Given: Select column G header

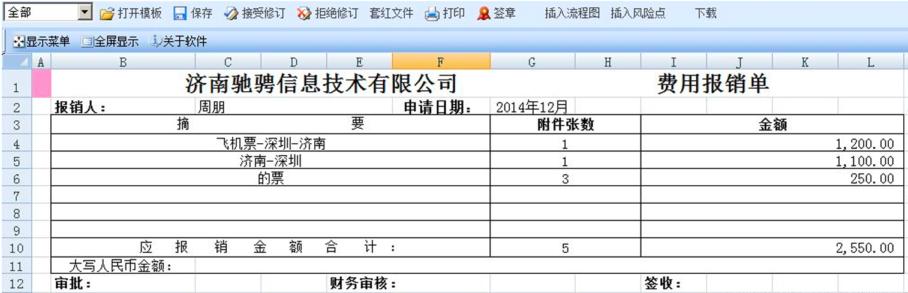Looking at the screenshot, I should pyautogui.click(x=533, y=62).
